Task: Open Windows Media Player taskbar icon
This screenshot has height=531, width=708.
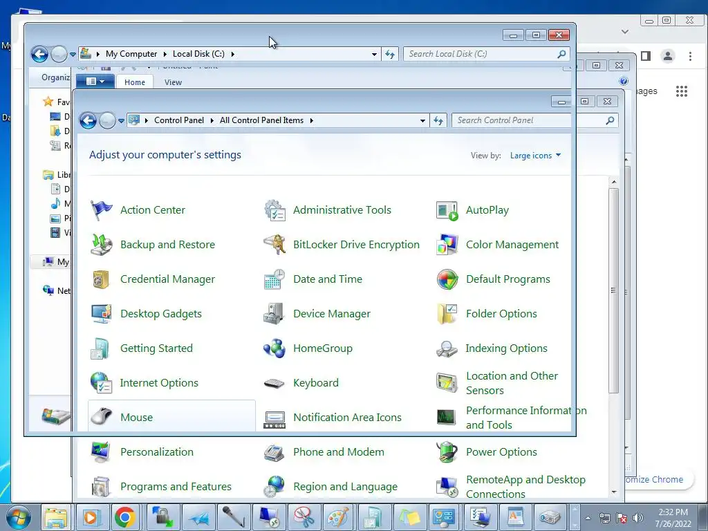Action: click(91, 517)
